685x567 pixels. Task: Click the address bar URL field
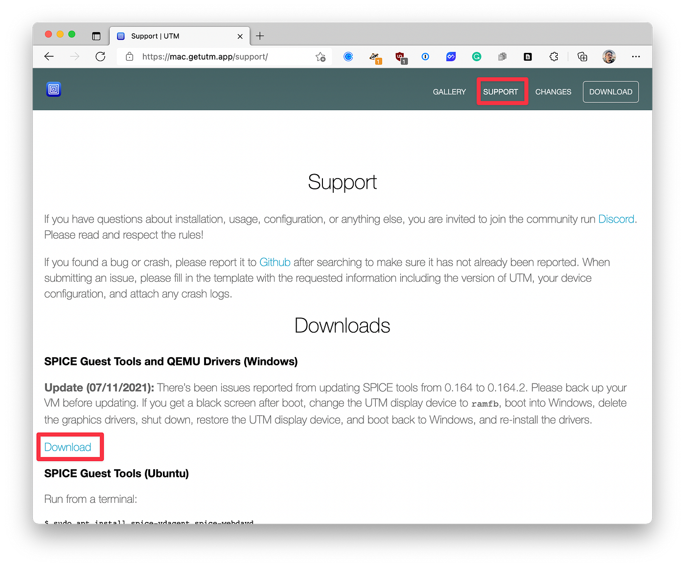point(205,57)
